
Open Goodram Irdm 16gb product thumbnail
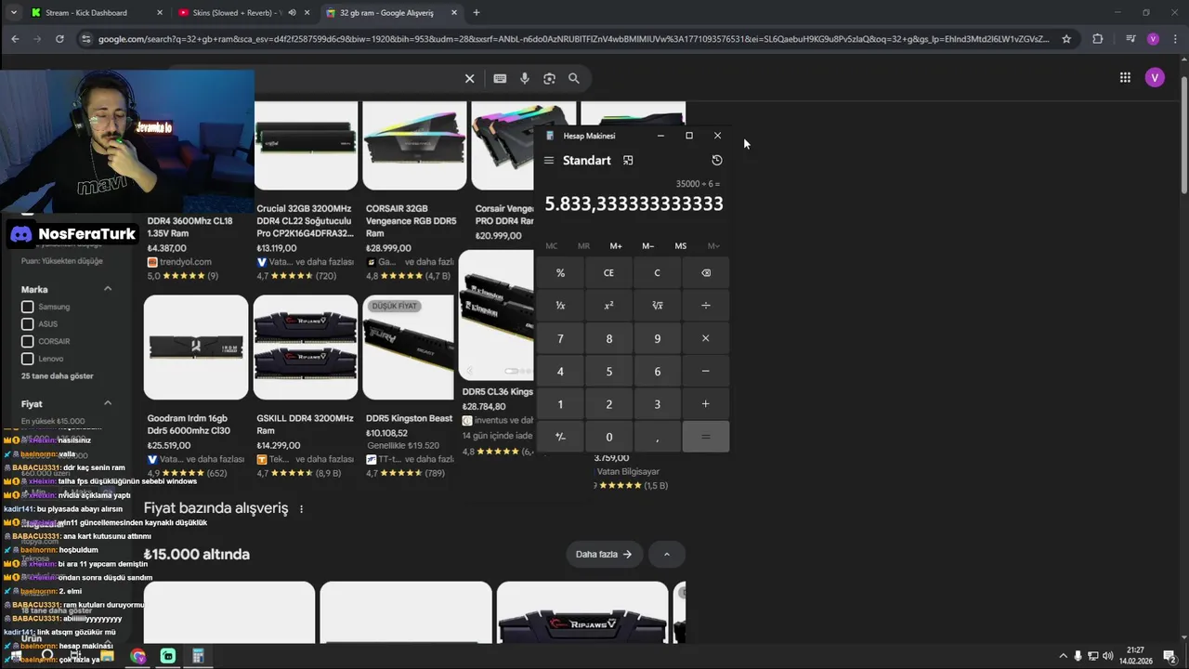196,348
